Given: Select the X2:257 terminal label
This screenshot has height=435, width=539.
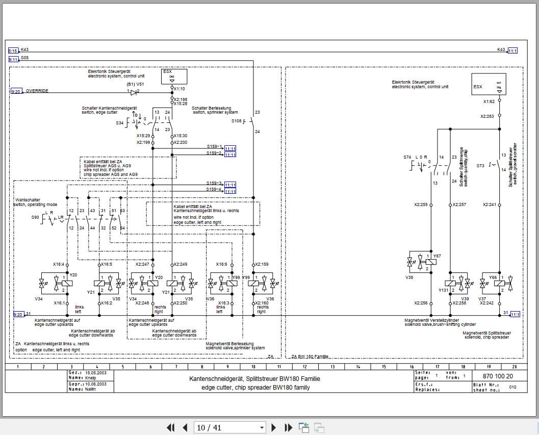Looking at the screenshot, I should pos(459,204).
